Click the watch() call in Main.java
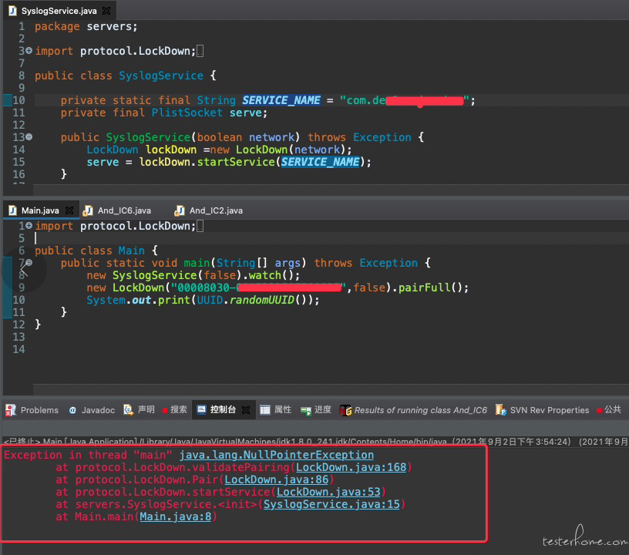Image resolution: width=629 pixels, height=555 pixels. pyautogui.click(x=264, y=275)
